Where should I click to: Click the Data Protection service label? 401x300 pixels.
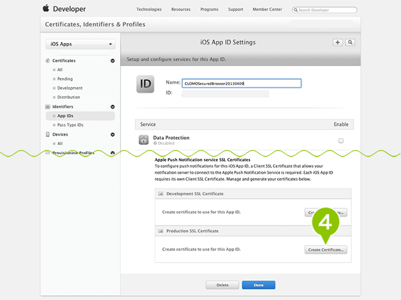tap(171, 138)
